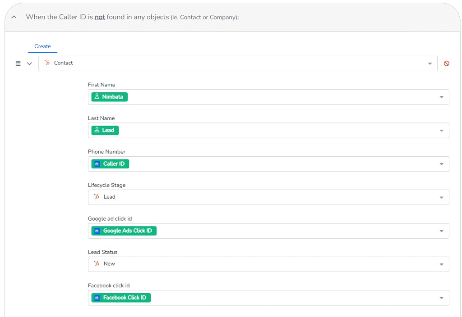The width and height of the screenshot is (462, 317).
Task: Open the Lead Status dropdown
Action: click(x=441, y=264)
